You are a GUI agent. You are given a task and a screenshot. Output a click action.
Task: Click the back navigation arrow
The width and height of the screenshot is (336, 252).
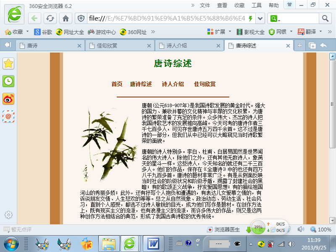coord(35,18)
